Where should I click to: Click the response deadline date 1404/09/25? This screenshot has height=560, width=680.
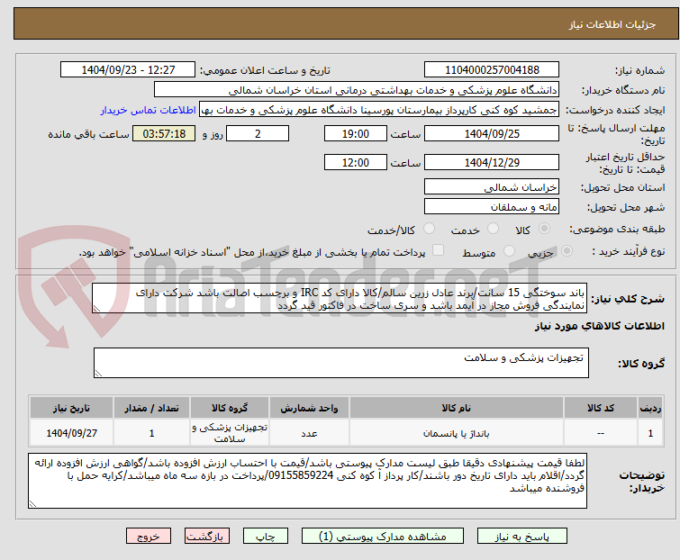pyautogui.click(x=492, y=133)
